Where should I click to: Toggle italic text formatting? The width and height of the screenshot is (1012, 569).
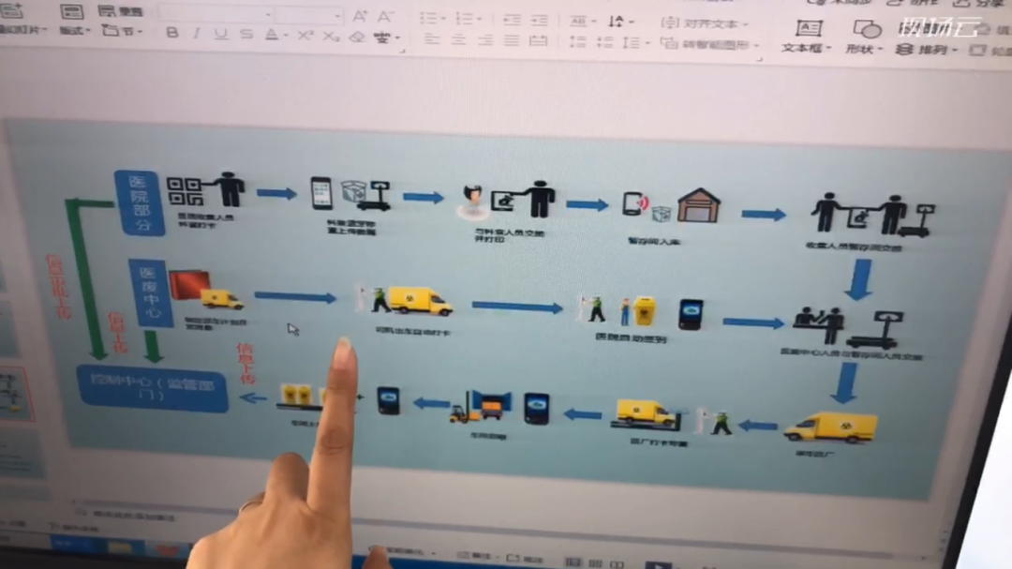tap(197, 34)
